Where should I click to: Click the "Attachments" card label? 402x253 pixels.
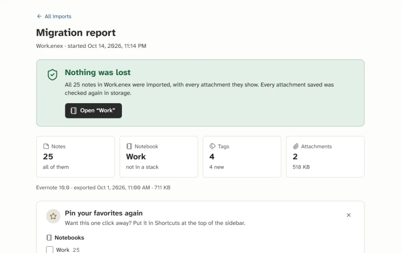click(x=317, y=146)
